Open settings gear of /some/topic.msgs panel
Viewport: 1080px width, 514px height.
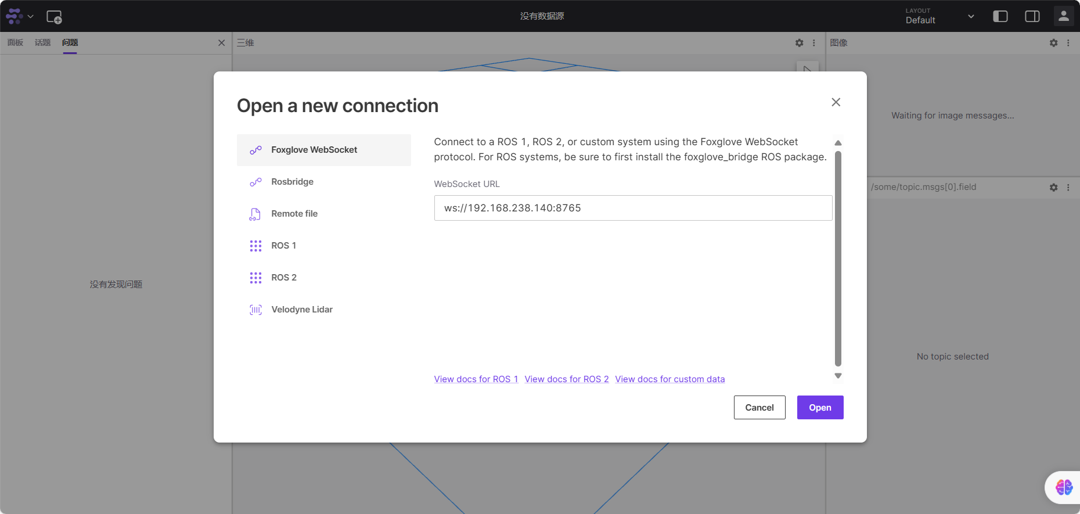[x=1054, y=188]
